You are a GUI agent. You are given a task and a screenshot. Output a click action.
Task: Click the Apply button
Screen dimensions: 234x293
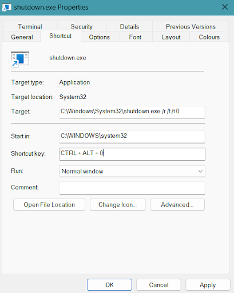tap(208, 285)
